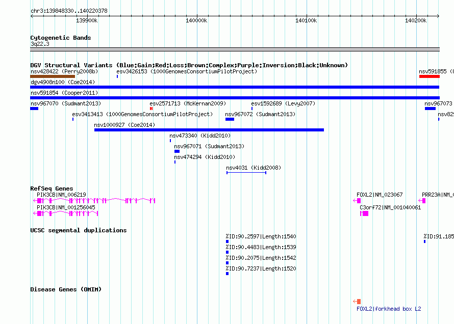This screenshot has width=454, height=324.
Task: Select segmental duplication block ID 90.7237
Action: click(x=228, y=274)
